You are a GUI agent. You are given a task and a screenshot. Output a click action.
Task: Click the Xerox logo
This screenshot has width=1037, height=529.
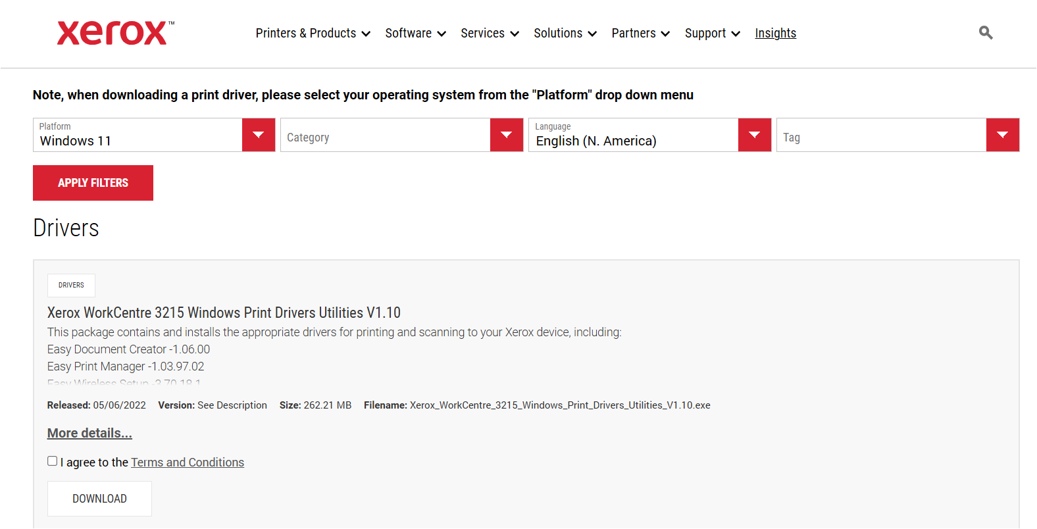pos(116,33)
